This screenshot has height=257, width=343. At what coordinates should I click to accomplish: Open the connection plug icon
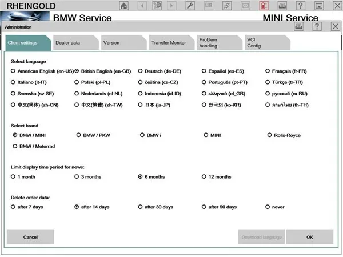227,6
